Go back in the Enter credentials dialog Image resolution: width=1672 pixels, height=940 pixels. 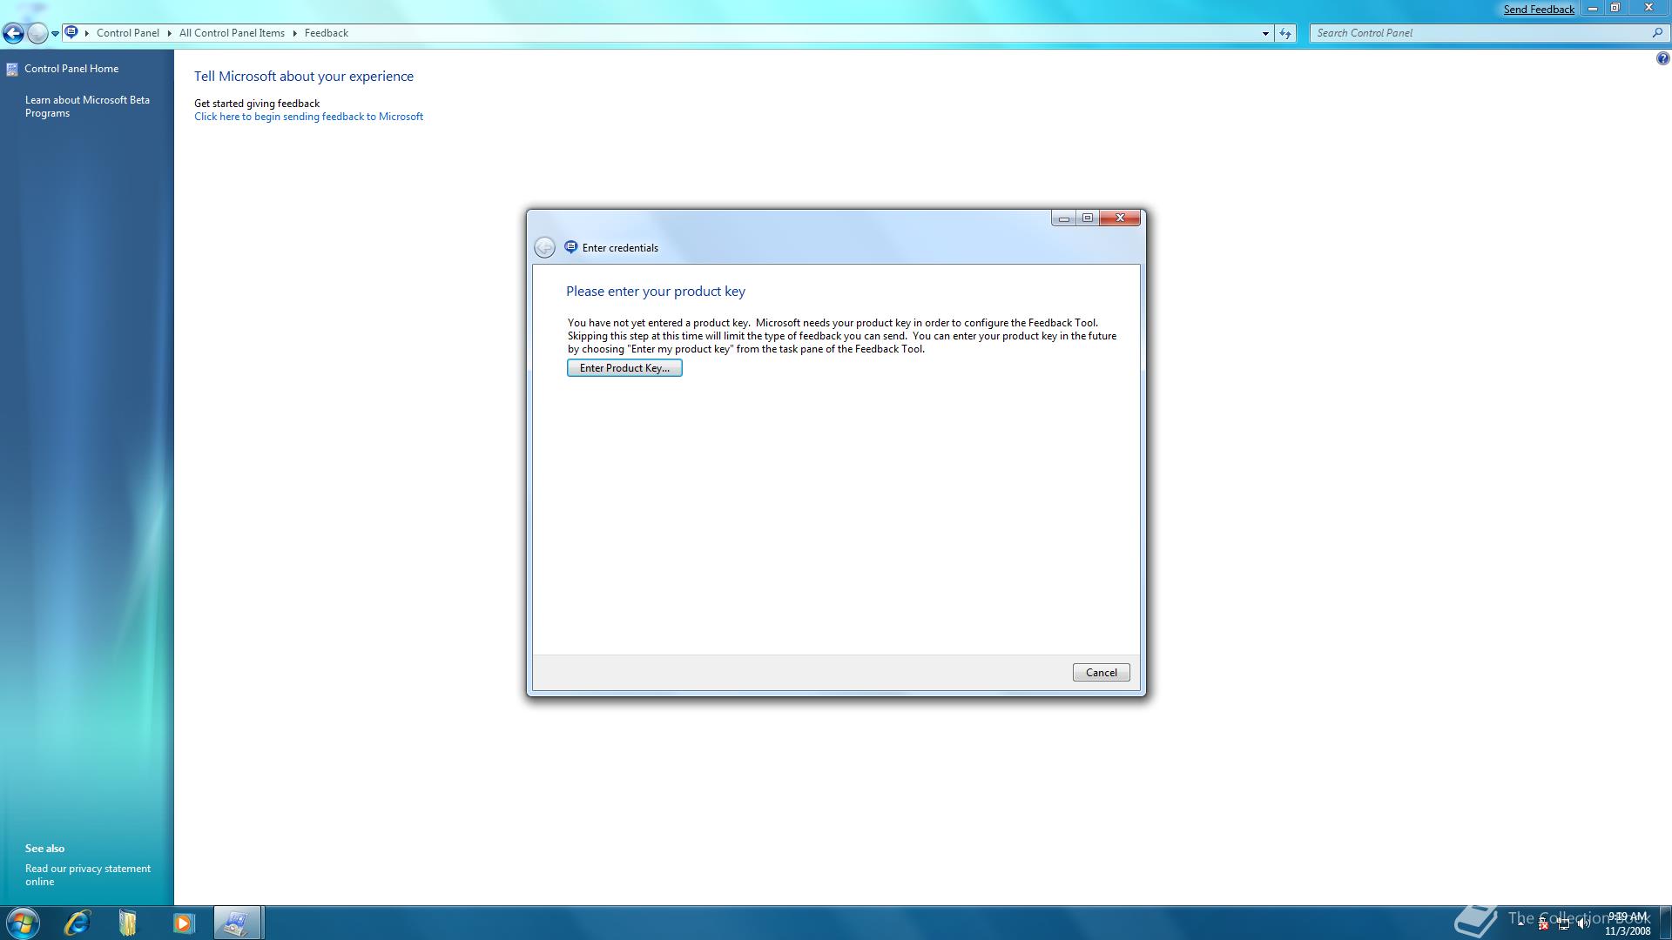[544, 248]
